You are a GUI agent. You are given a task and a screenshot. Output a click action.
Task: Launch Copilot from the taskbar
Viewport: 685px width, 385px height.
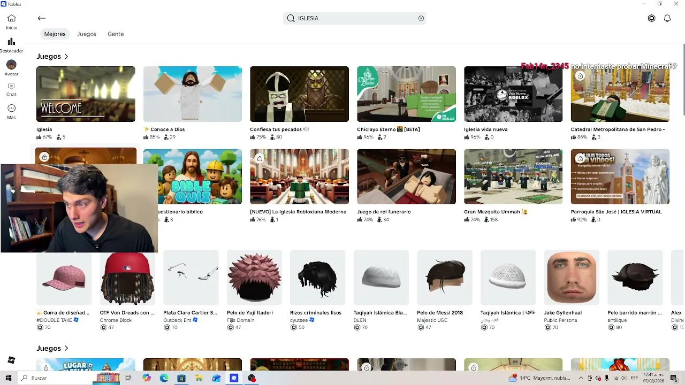tap(147, 378)
